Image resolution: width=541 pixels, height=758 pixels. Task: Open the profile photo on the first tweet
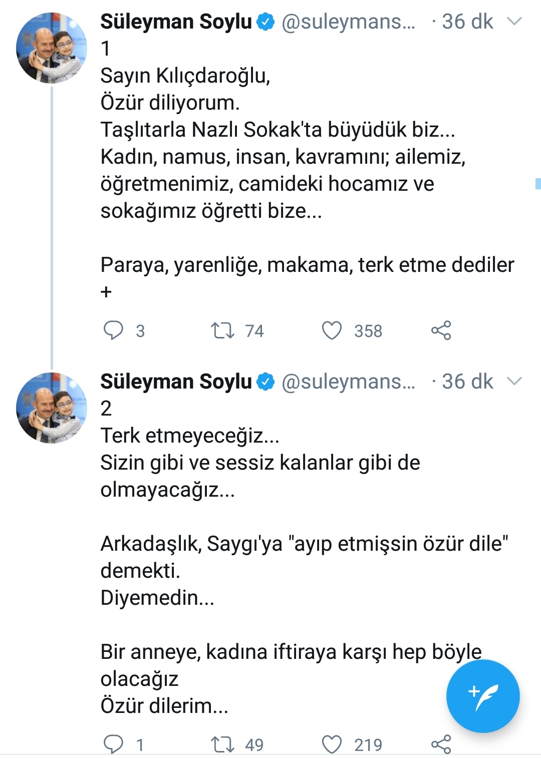[52, 48]
